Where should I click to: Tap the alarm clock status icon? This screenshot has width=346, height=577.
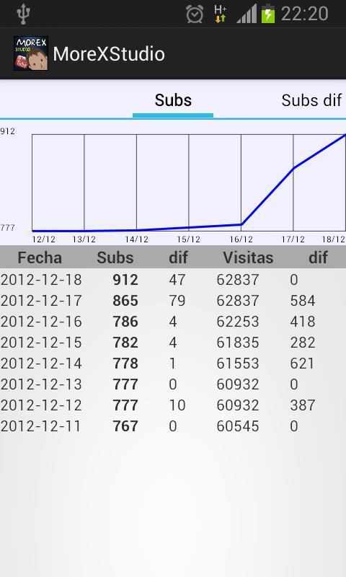[x=195, y=14]
